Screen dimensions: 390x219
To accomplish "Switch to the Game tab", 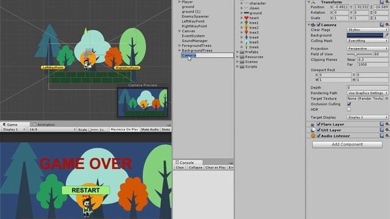I will (15, 124).
